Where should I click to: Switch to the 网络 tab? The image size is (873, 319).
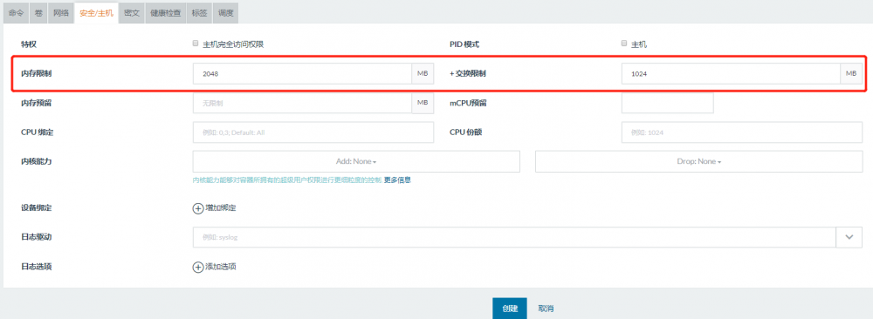tap(61, 13)
